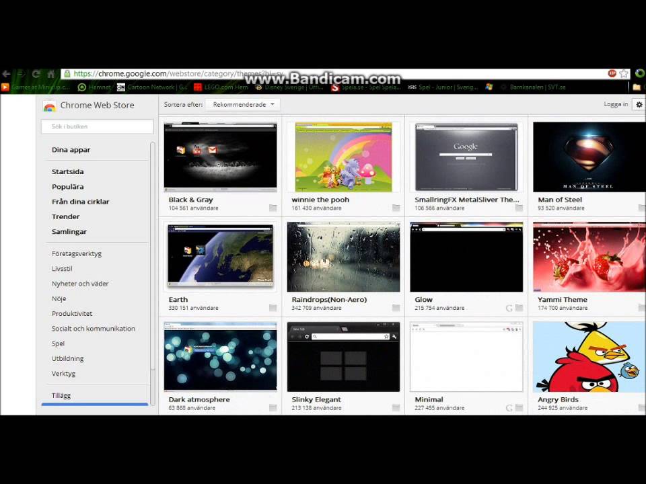Open the winnie the pooh theme thumbnail
Viewport: 646px width, 484px height.
[x=343, y=157]
